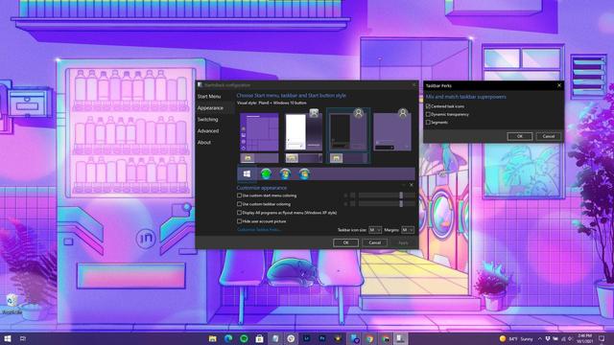This screenshot has width=614, height=345.
Task: Open the Windows Start button on taskbar
Action: [8, 338]
